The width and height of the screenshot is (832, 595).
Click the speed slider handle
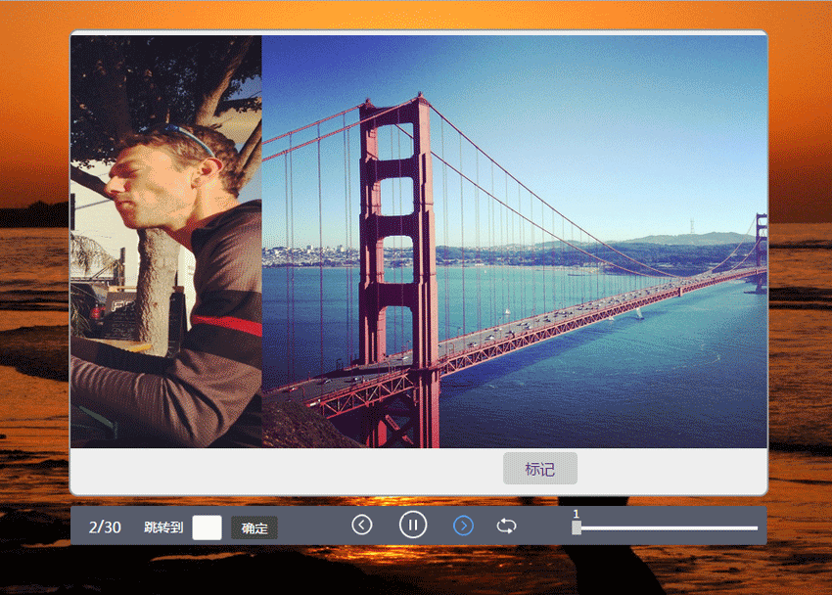point(577,527)
